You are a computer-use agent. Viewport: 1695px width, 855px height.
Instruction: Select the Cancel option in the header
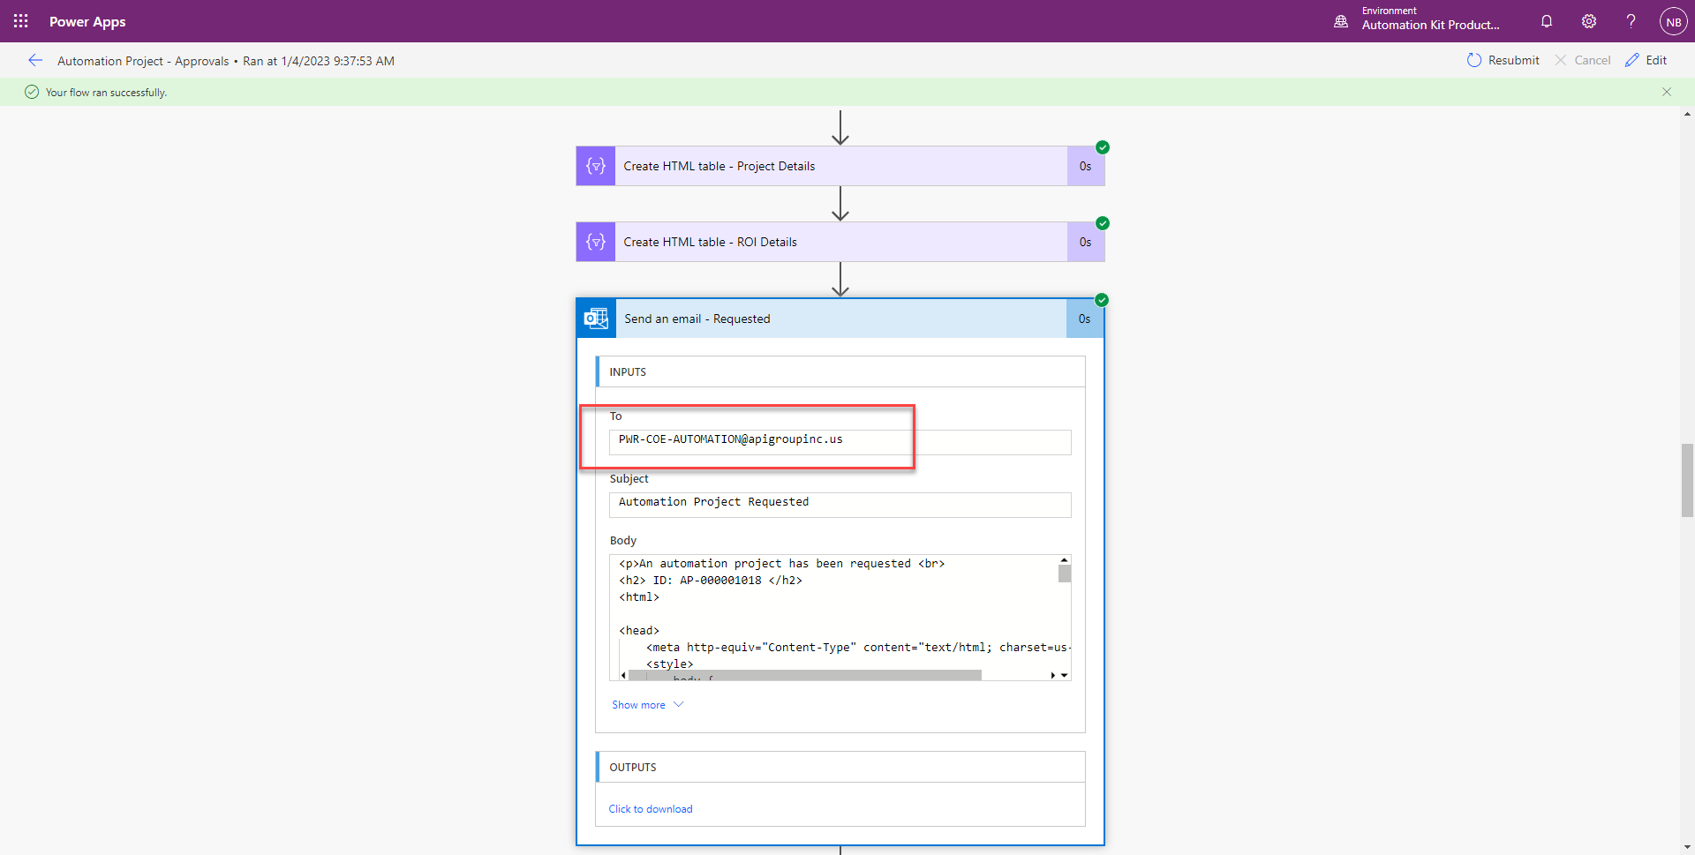1583,60
